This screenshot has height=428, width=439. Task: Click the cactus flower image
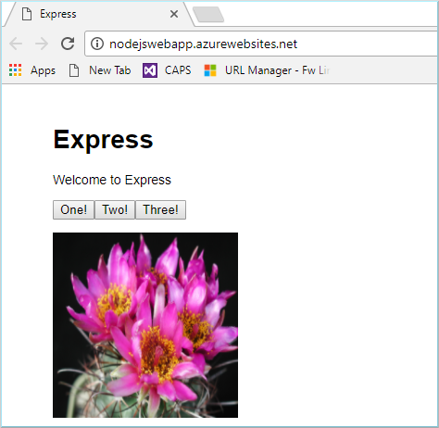point(145,325)
